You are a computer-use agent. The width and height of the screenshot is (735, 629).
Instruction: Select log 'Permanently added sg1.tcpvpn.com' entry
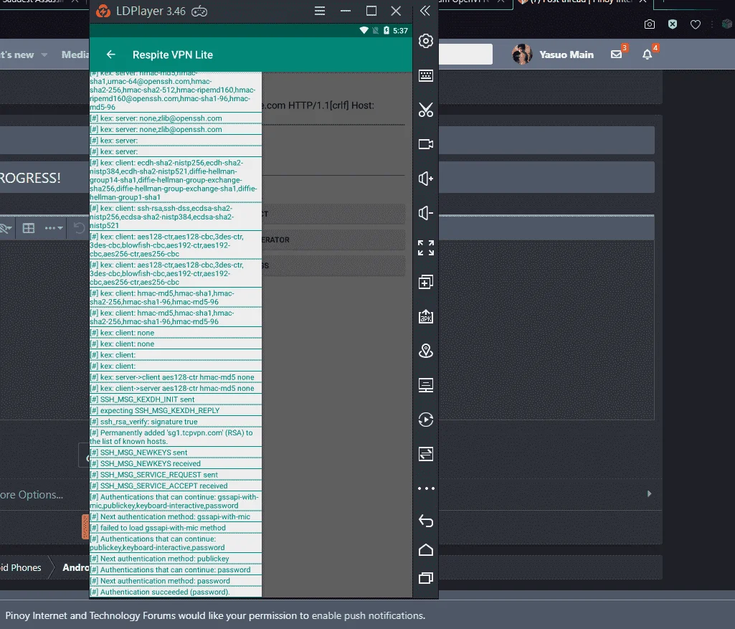coord(175,437)
